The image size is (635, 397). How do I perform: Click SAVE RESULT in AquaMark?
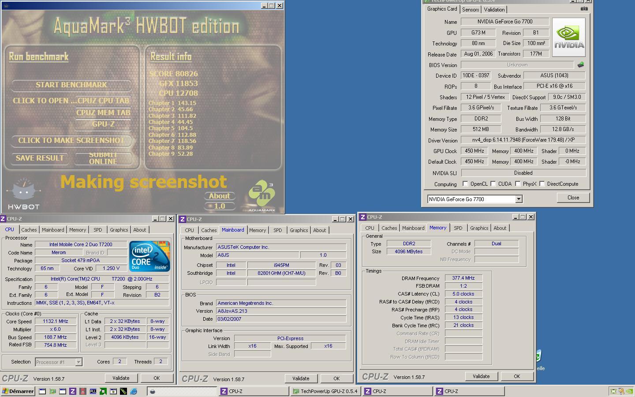40,158
